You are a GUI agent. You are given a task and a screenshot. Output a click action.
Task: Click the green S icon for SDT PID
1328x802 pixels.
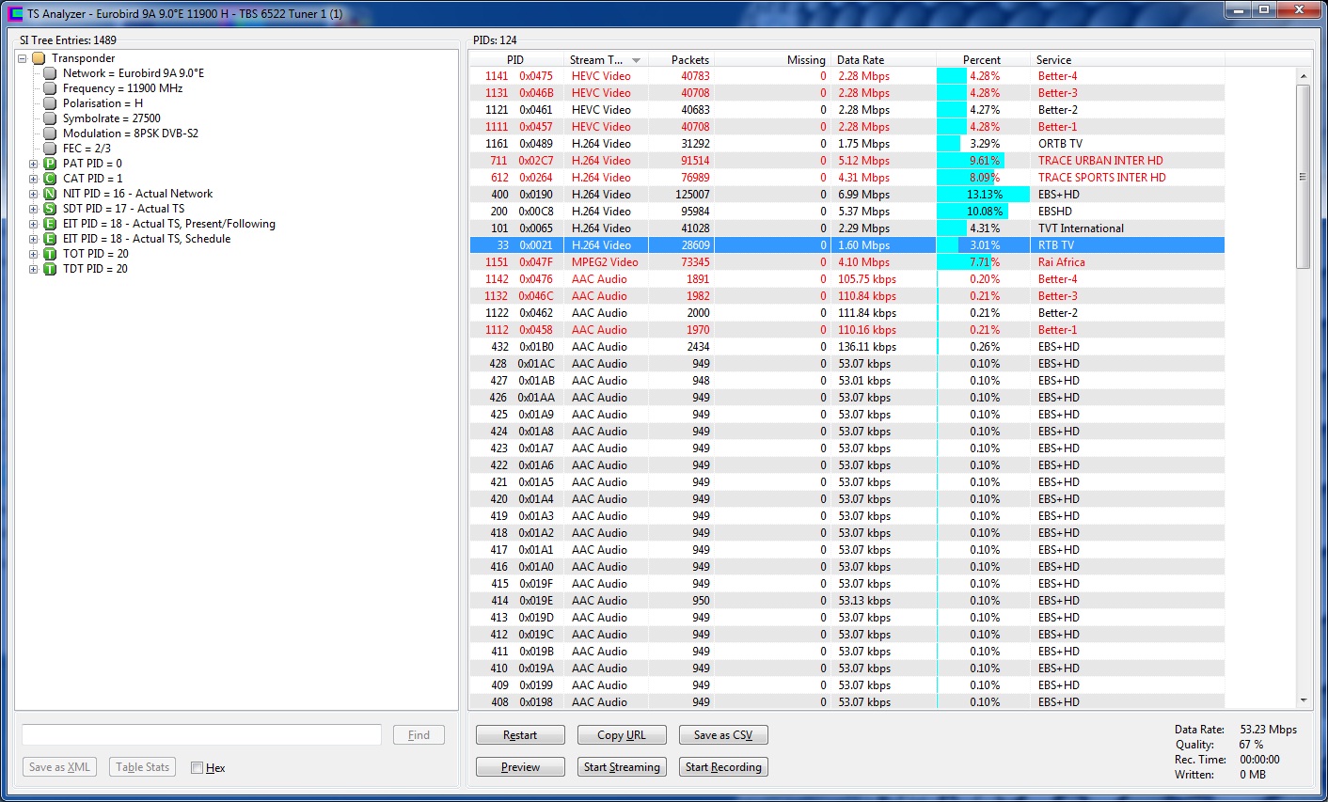50,209
